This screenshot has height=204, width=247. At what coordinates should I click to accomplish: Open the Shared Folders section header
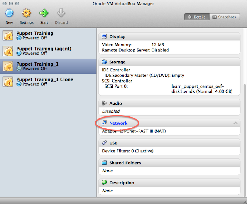coord(169,163)
